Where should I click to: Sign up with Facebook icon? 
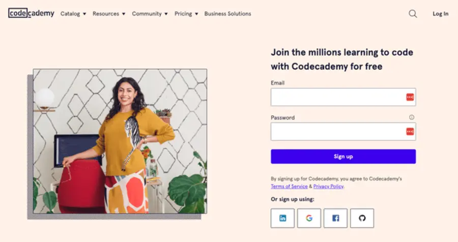pos(335,218)
